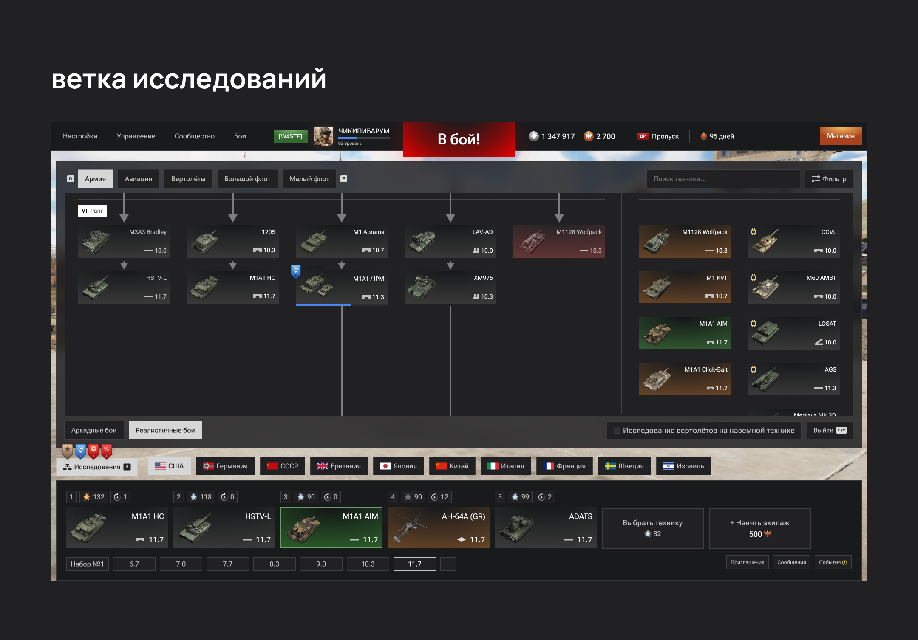The width and height of the screenshot is (918, 640).
Task: Enable helicopter research on ground vehicles checkbox
Action: 617,430
